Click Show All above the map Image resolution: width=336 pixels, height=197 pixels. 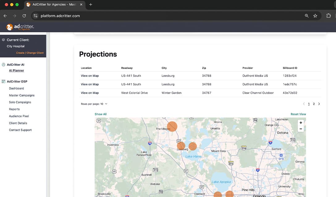click(x=101, y=114)
